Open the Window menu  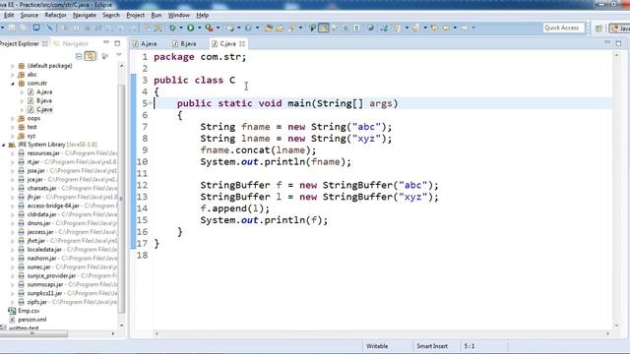click(179, 16)
